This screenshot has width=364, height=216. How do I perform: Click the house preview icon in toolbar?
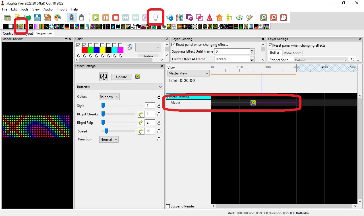point(220,18)
